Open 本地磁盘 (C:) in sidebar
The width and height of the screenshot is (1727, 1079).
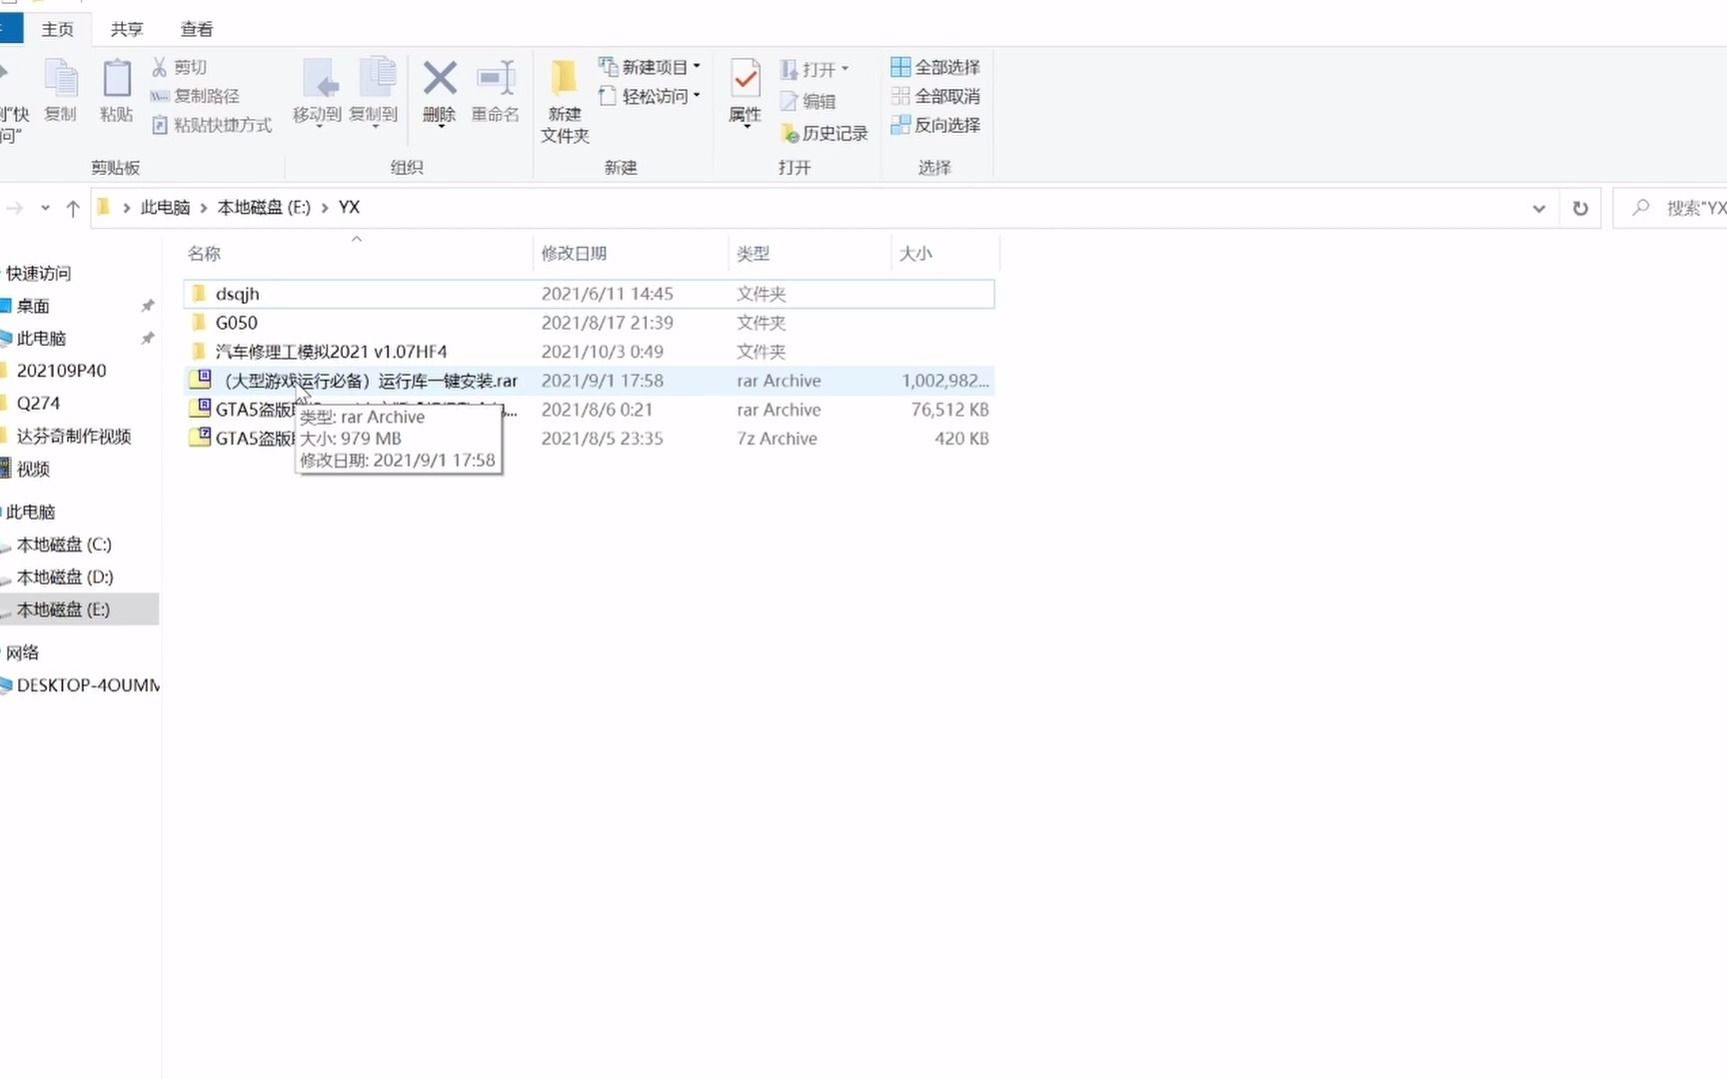pyautogui.click(x=64, y=544)
